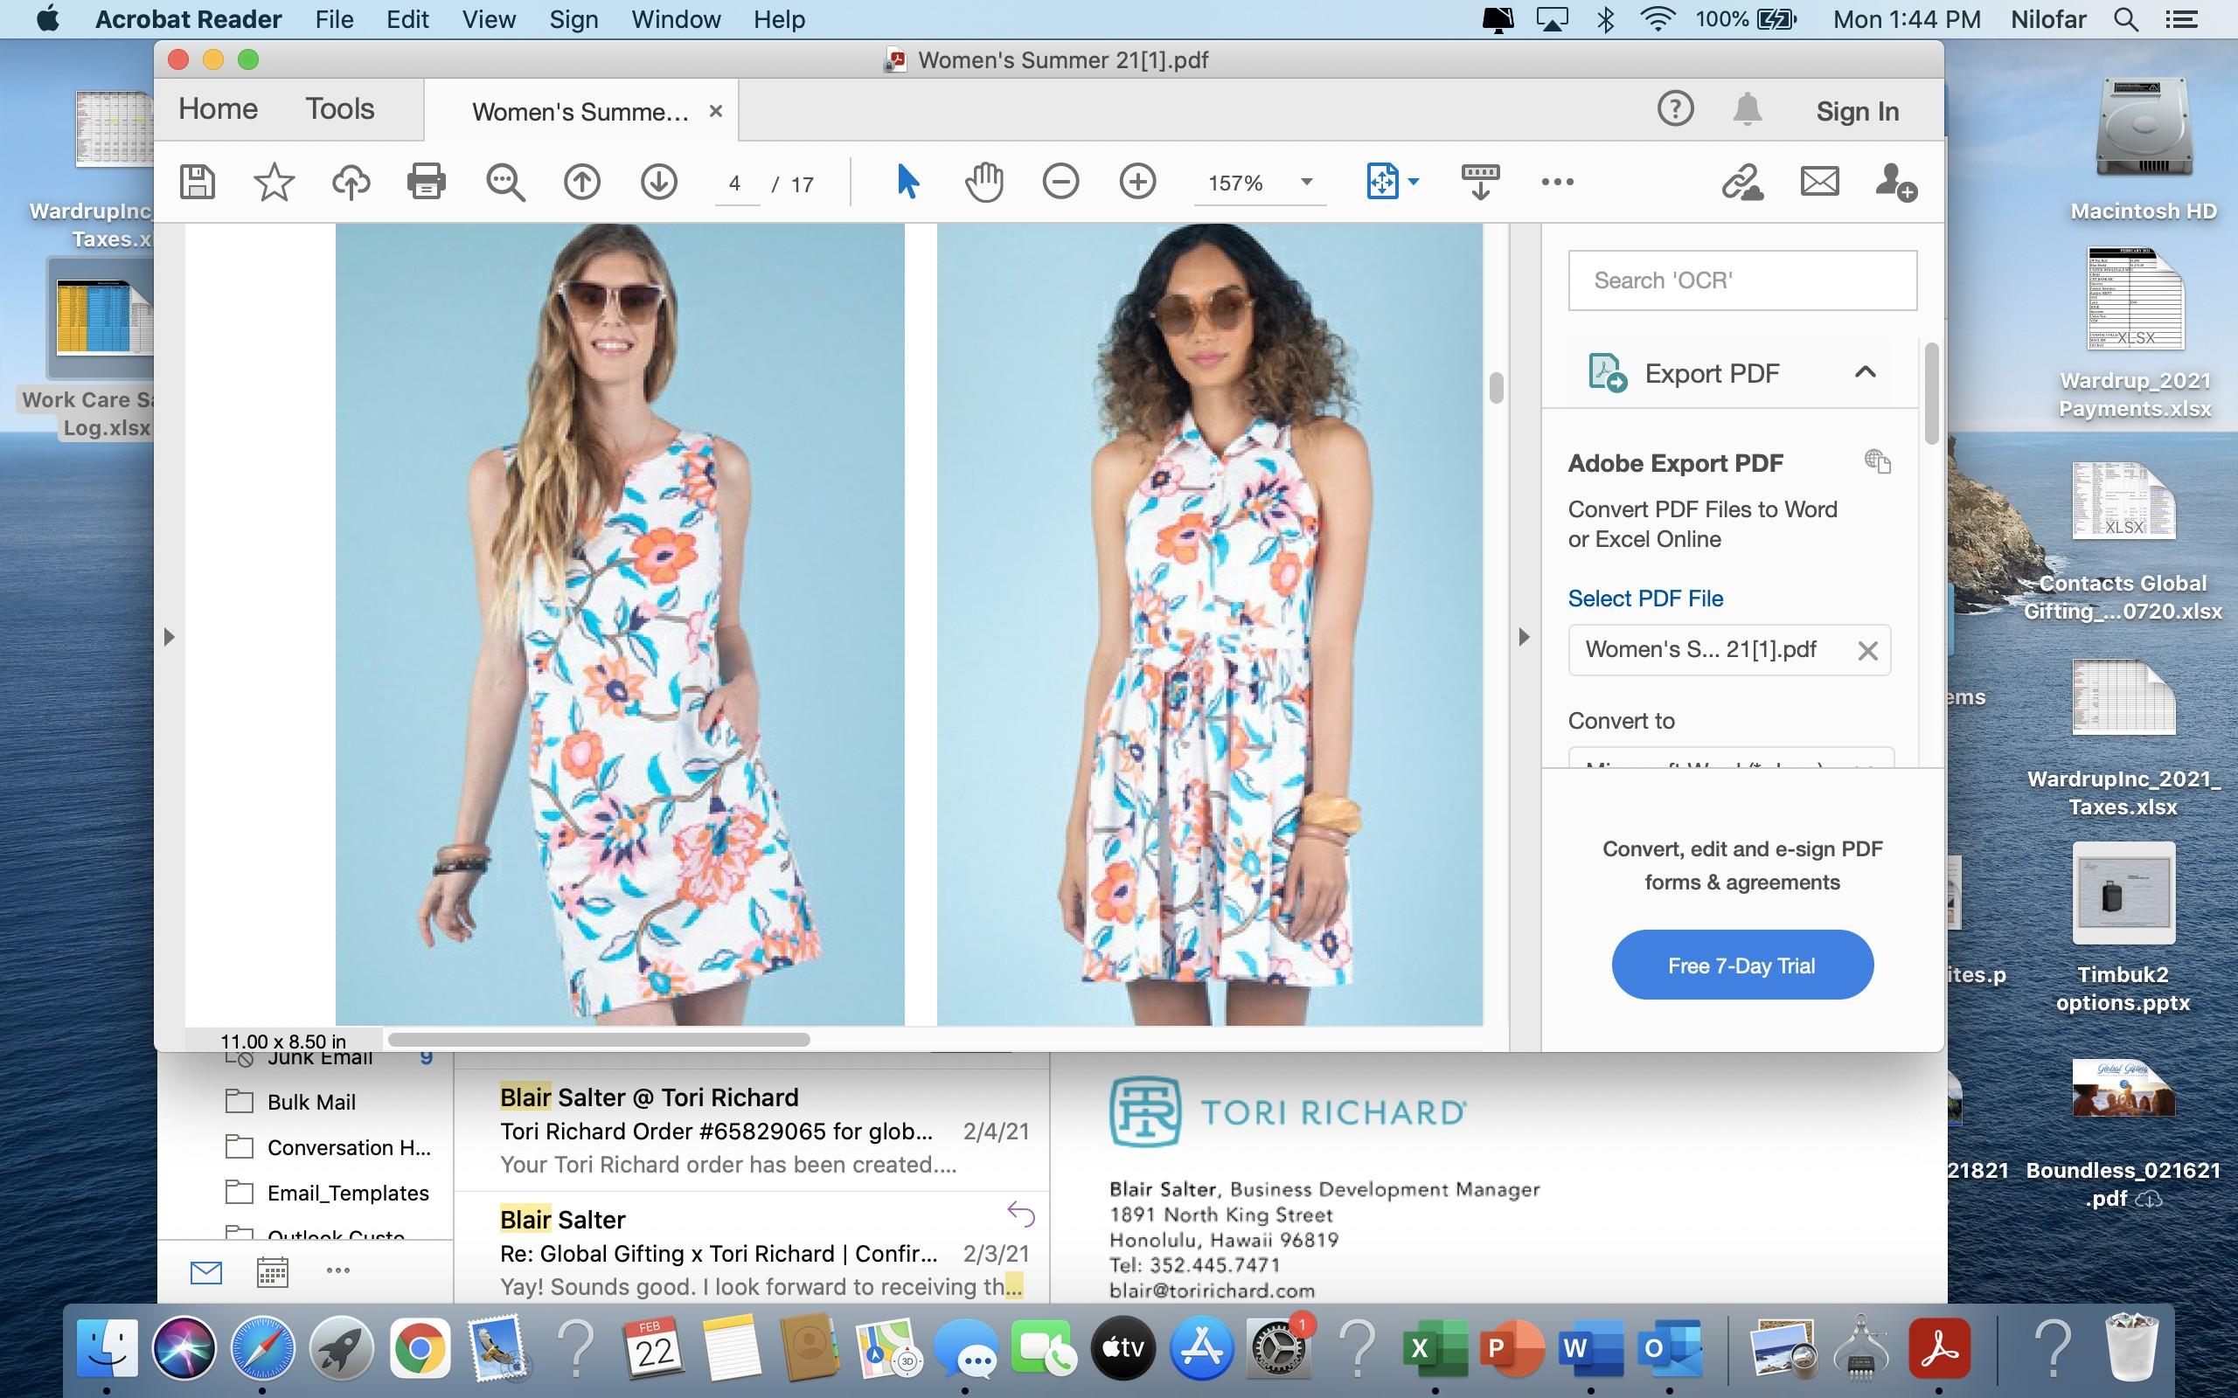This screenshot has height=1398, width=2238.
Task: Click the Select PDF File link
Action: point(1645,599)
